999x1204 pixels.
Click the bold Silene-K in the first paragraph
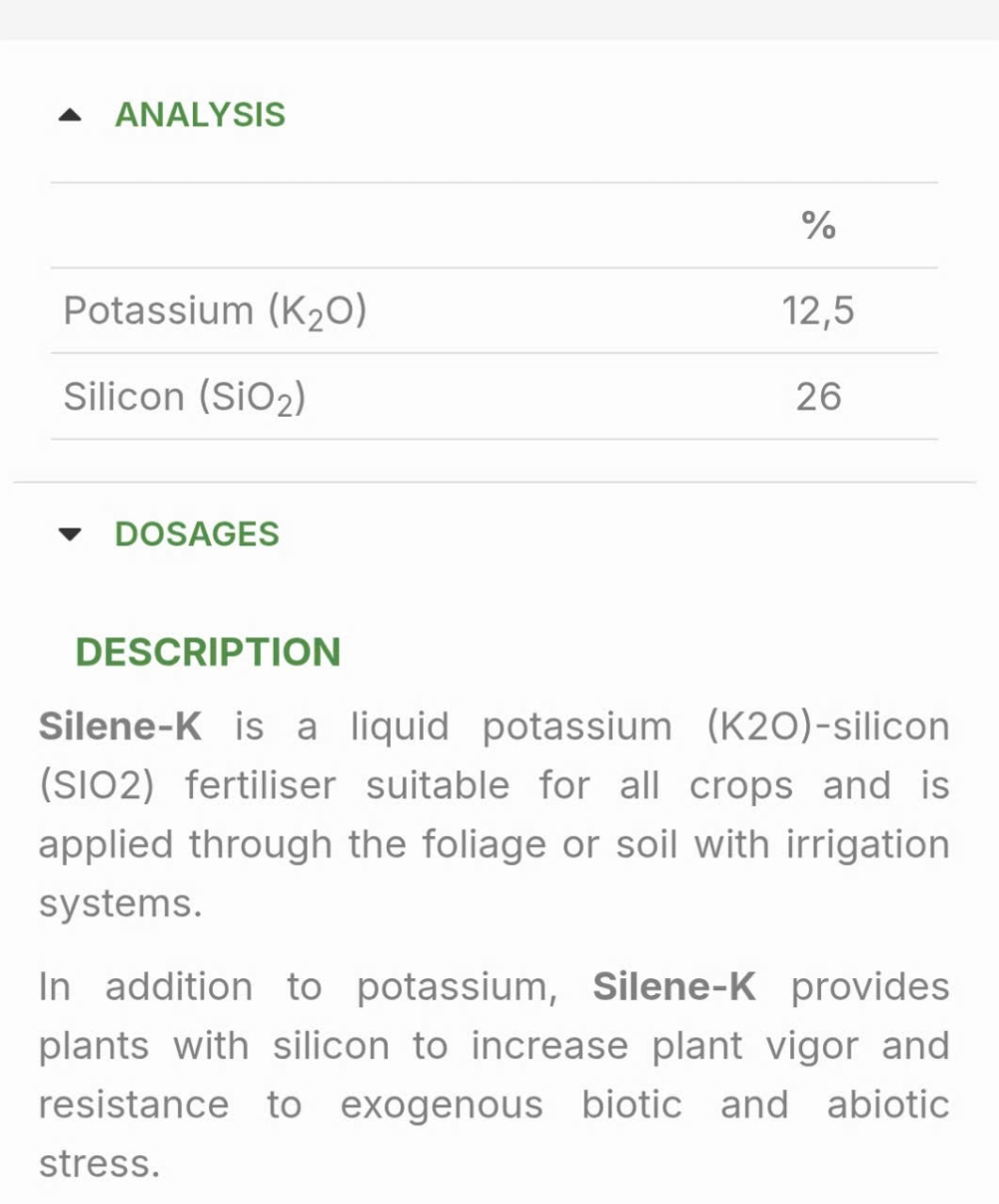120,726
